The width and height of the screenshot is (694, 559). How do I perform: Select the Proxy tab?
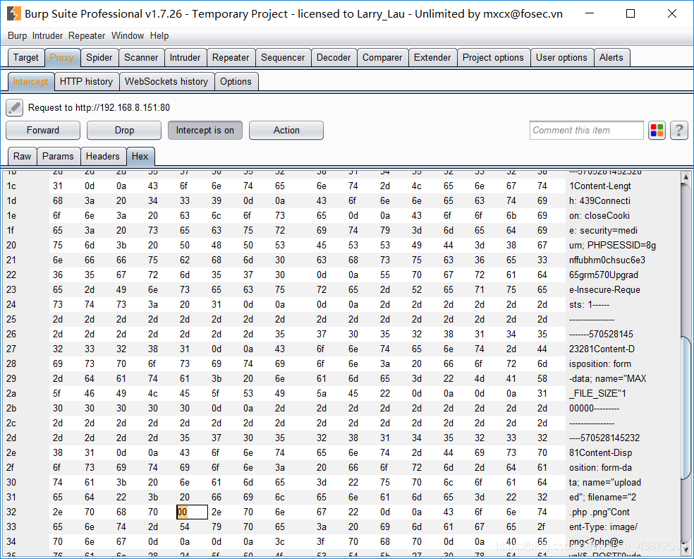[62, 58]
